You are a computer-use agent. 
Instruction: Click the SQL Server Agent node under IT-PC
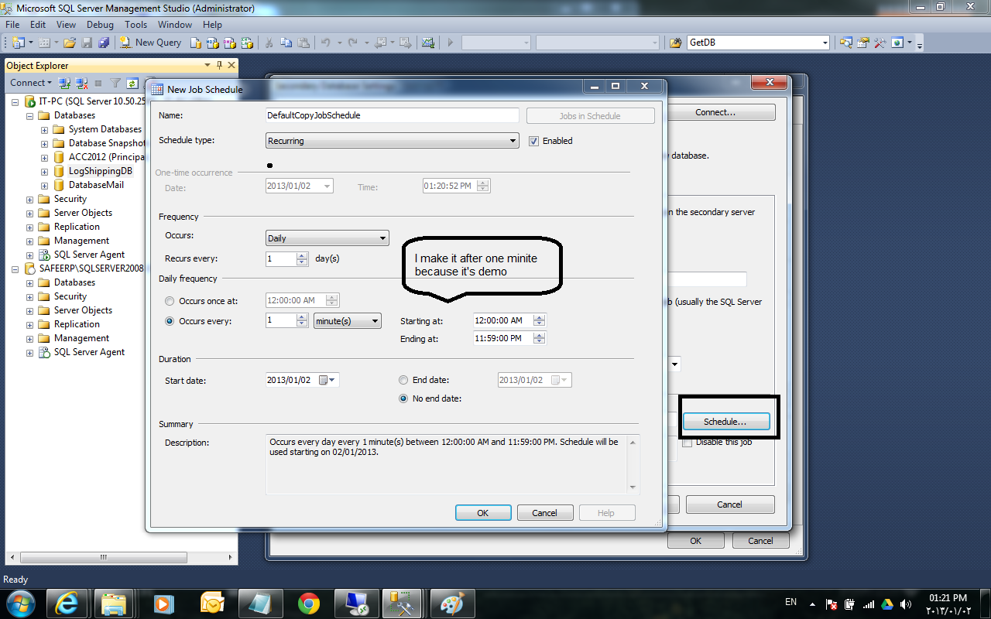tap(89, 255)
